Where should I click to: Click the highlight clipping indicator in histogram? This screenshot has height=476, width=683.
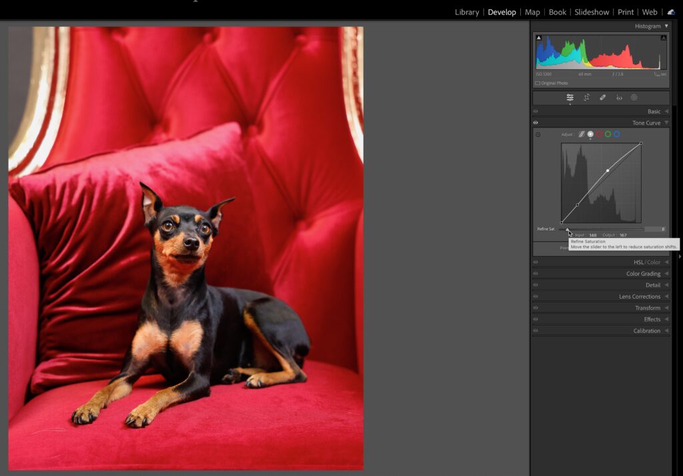[663, 38]
